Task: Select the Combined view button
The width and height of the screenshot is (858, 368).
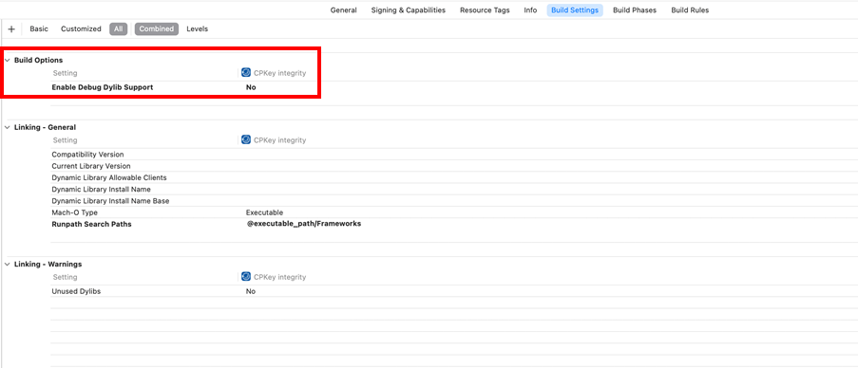Action: tap(157, 29)
